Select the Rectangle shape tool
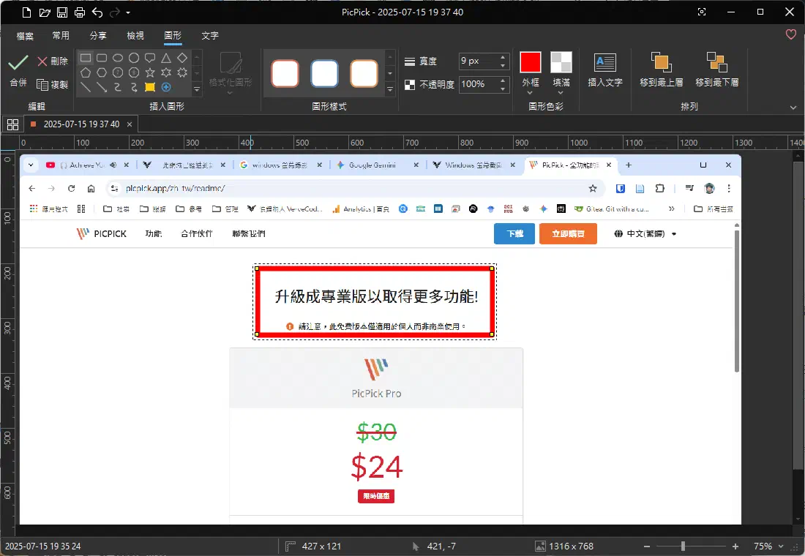 coord(86,57)
